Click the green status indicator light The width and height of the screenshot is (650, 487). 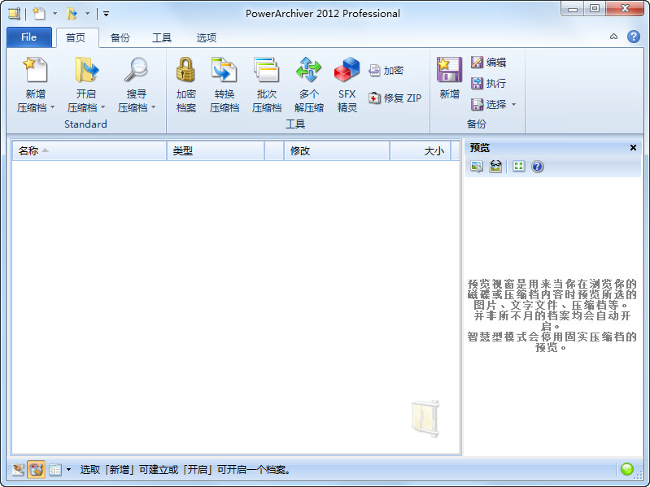pyautogui.click(x=626, y=469)
